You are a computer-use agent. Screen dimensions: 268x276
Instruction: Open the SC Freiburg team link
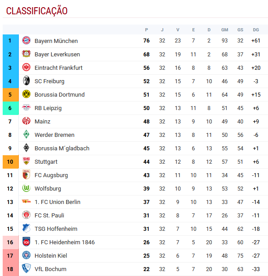[x=50, y=81]
